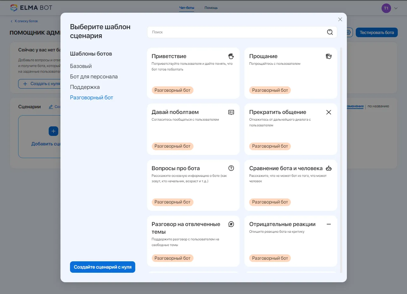Open the user account dropdown arrow
The width and height of the screenshot is (407, 294).
[x=396, y=8]
